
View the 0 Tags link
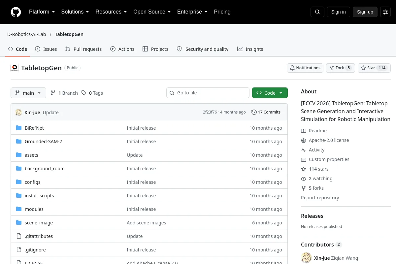click(x=92, y=93)
